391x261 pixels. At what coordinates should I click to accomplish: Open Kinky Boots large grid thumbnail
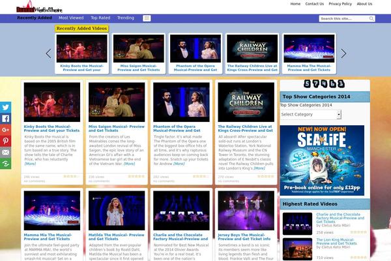52,102
